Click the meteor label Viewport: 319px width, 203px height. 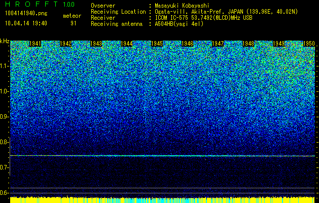pyautogui.click(x=72, y=16)
